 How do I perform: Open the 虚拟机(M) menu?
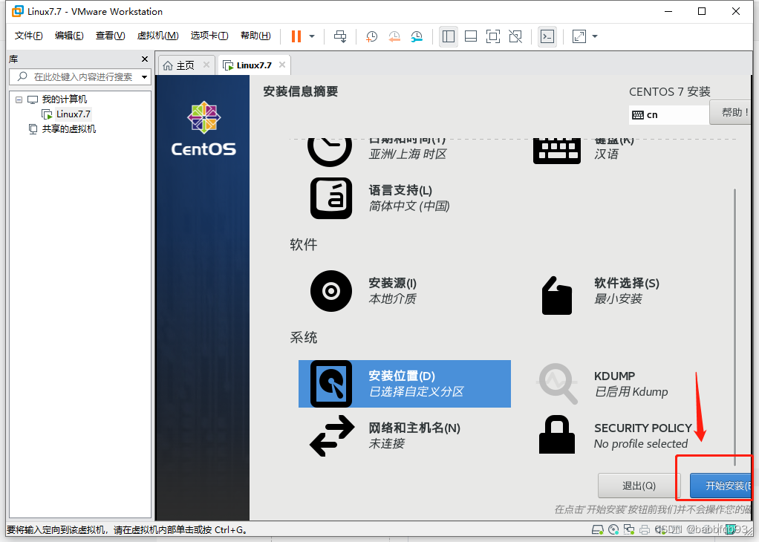coord(157,36)
